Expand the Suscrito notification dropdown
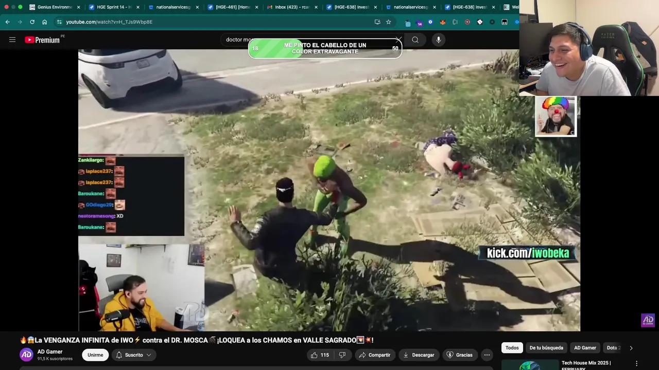 (133, 355)
